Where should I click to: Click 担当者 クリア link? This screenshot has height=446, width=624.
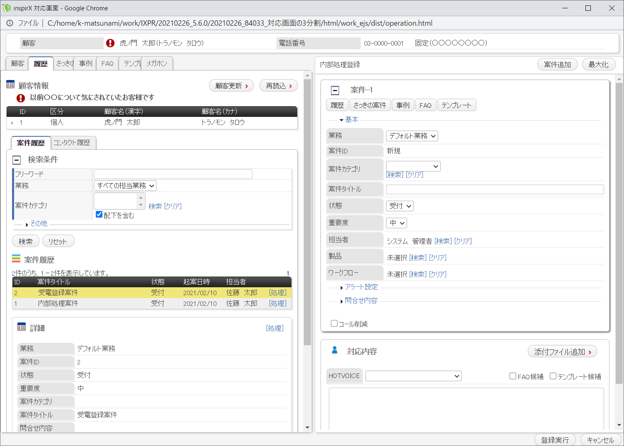(x=463, y=241)
